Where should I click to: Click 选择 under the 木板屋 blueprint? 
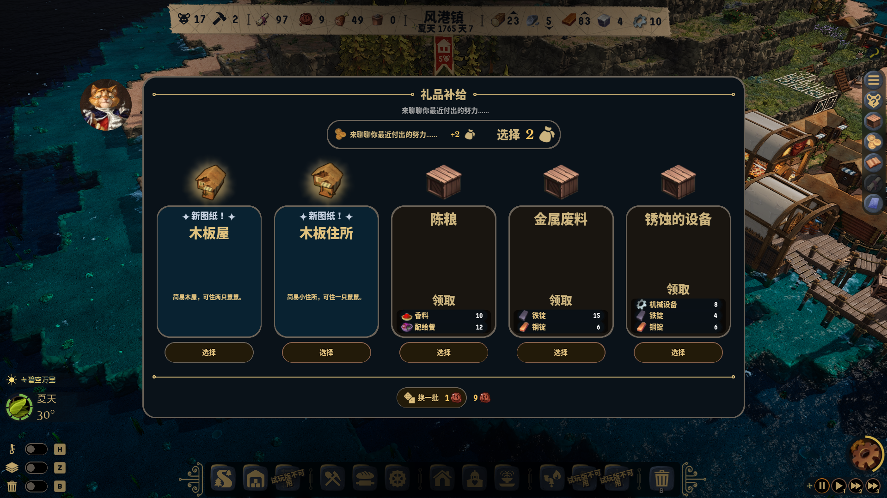[209, 352]
